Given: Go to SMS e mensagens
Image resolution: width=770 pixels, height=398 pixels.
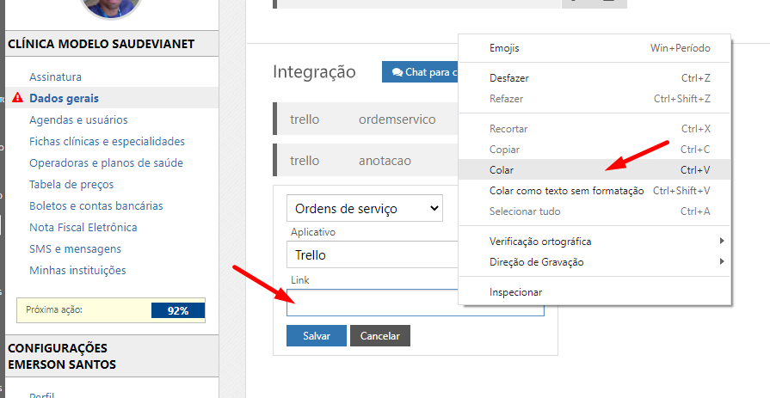Looking at the screenshot, I should point(75,248).
